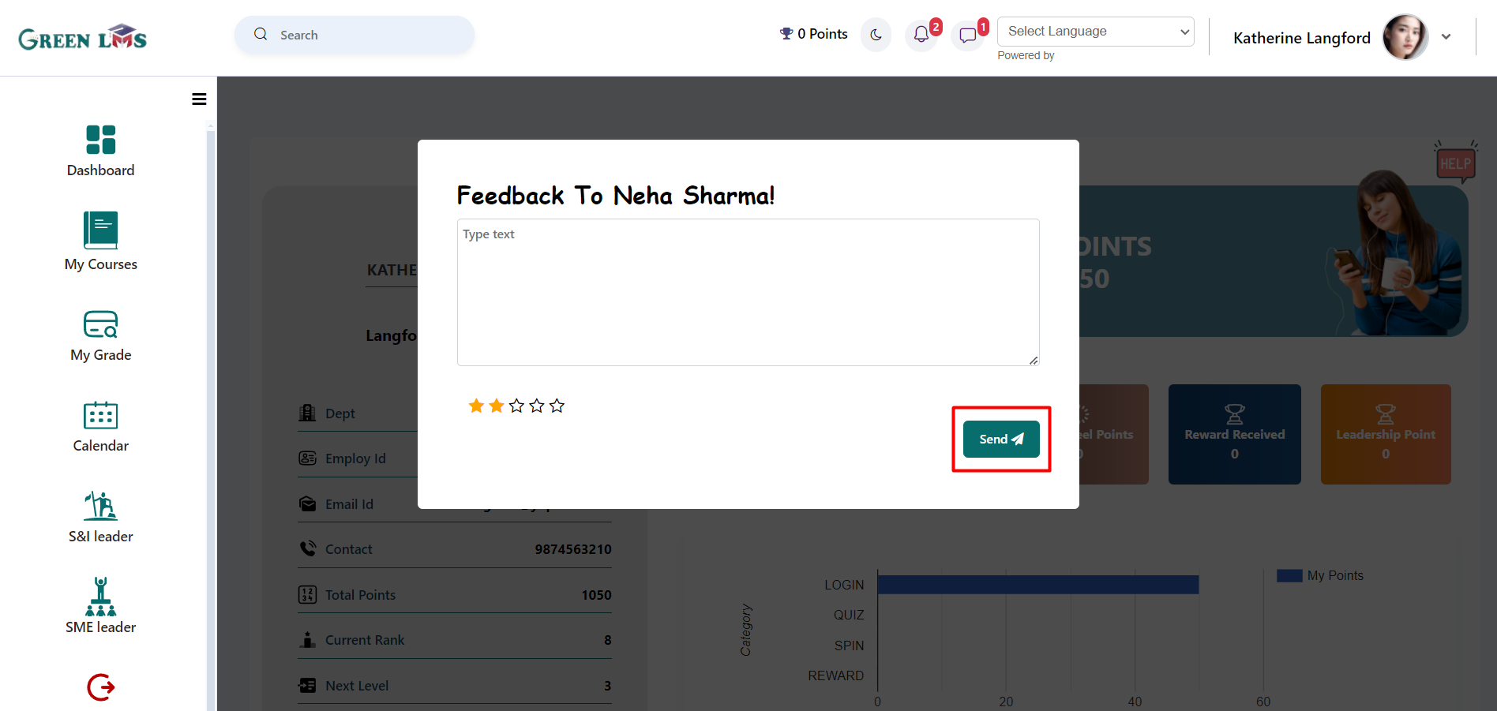
Task: Click the Employ Id card icon
Action: 307,458
